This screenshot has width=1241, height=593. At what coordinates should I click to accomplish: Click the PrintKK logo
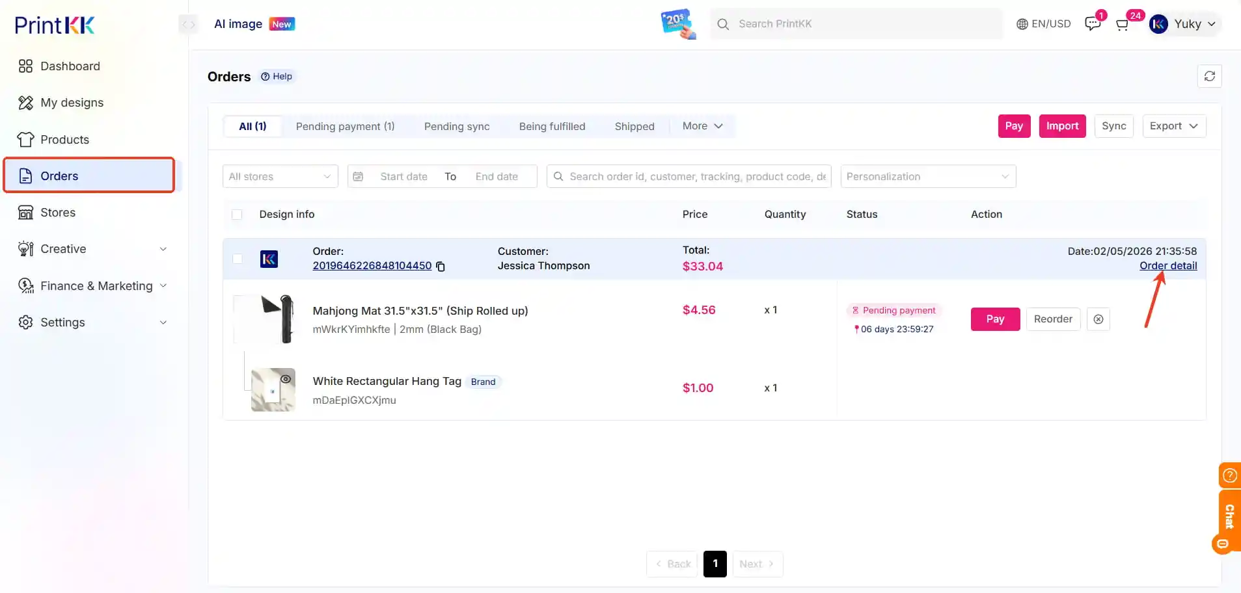(x=55, y=25)
